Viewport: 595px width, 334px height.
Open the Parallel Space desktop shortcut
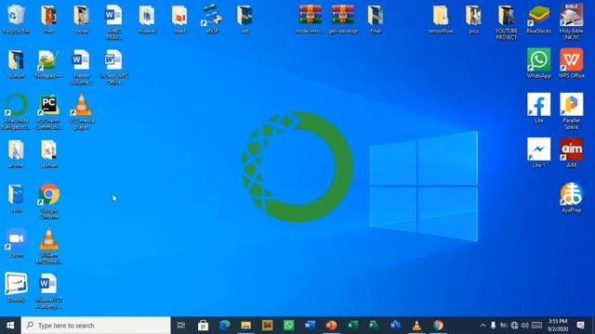[x=572, y=111]
